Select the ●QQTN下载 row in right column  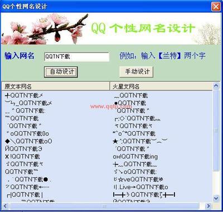point(130,103)
